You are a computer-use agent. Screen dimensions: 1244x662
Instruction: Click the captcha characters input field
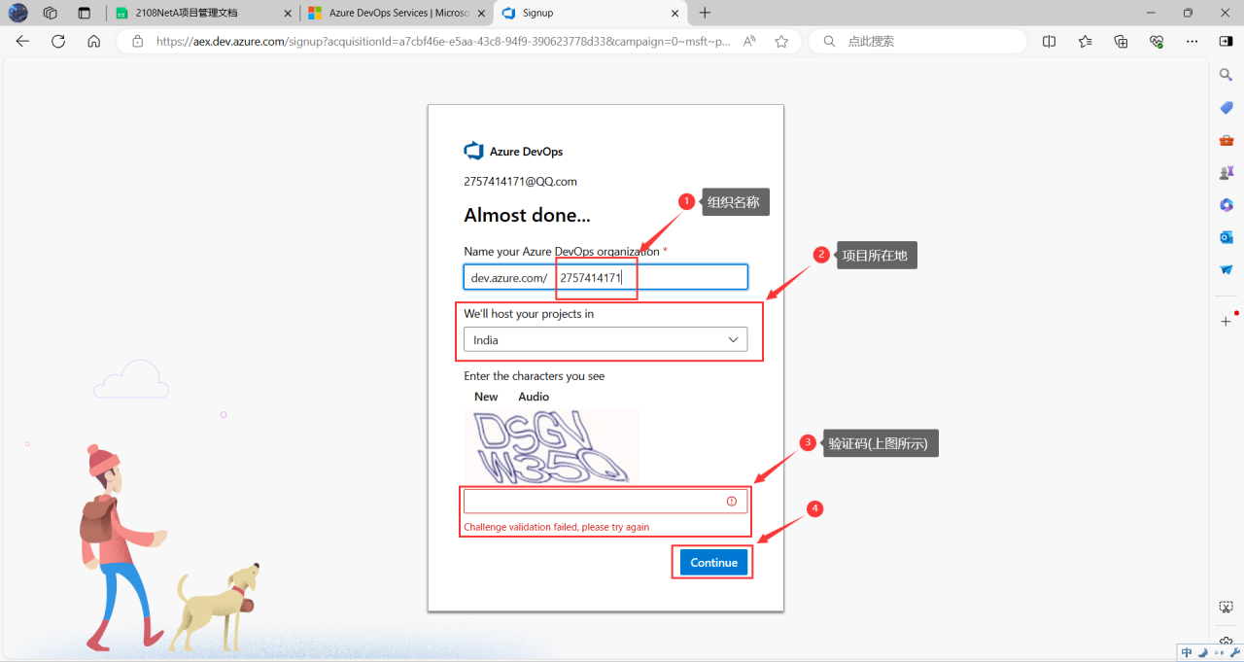(x=605, y=501)
